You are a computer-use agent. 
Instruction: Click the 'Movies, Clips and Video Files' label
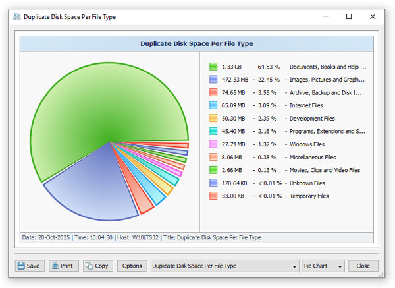click(325, 170)
